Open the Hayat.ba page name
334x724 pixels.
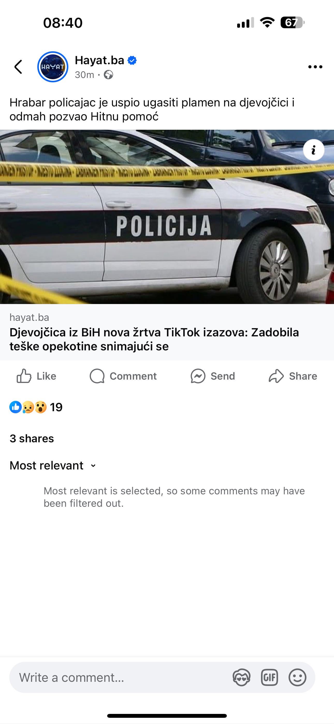pos(99,60)
